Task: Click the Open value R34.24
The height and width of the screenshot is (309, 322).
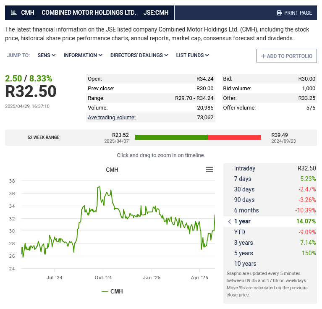Action: click(205, 79)
